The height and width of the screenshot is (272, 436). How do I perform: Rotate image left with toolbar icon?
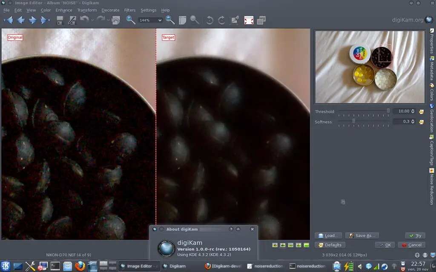click(209, 20)
